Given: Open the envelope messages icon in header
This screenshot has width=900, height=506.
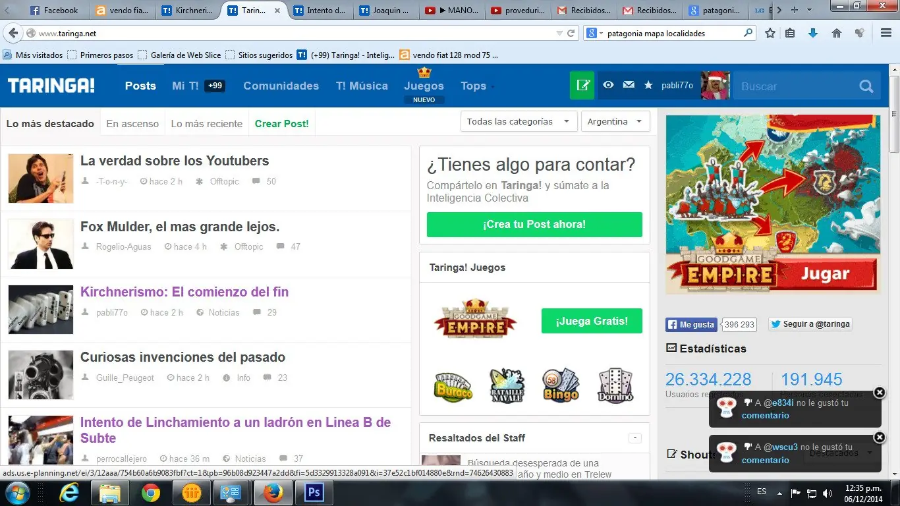Looking at the screenshot, I should pyautogui.click(x=629, y=85).
